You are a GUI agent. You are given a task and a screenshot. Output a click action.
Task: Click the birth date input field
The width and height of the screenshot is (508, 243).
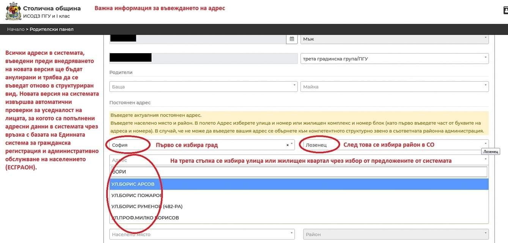point(197,39)
